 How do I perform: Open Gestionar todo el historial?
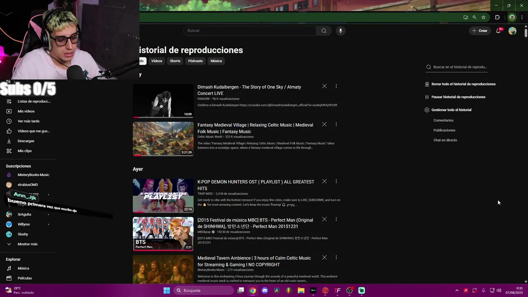448,110
